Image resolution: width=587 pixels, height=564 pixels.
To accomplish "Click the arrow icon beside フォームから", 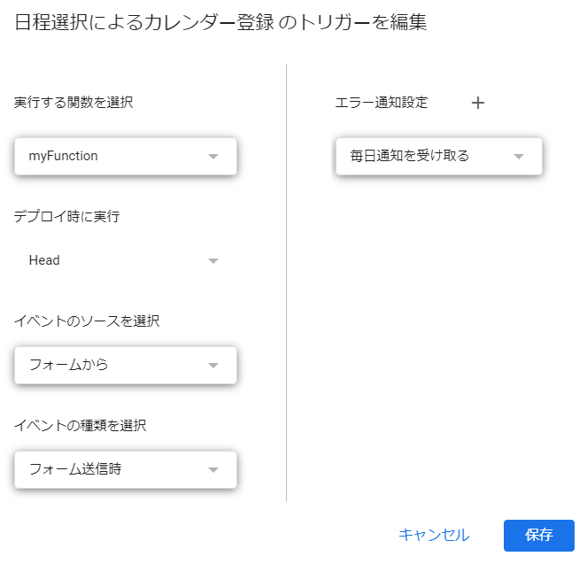I will [x=212, y=365].
